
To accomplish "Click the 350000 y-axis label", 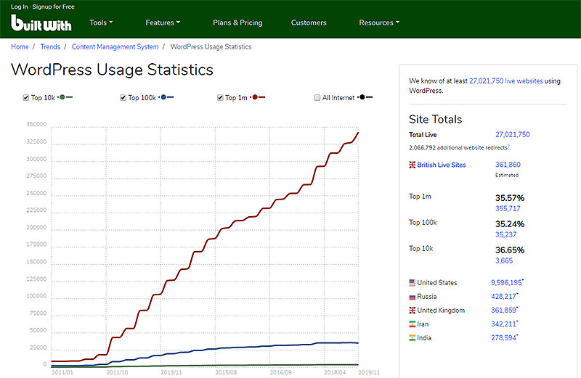I will (x=36, y=124).
